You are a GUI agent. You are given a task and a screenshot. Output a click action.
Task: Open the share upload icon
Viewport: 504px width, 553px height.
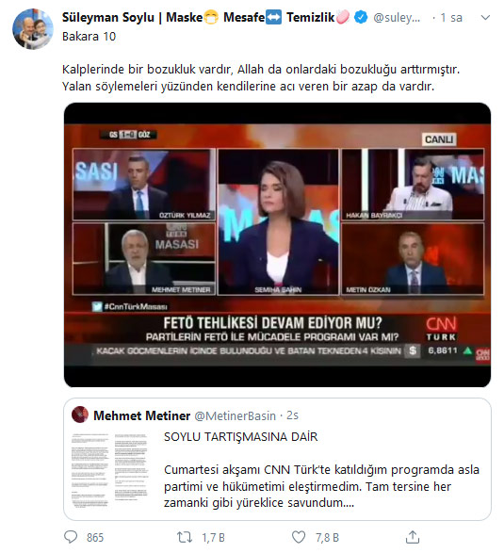tap(413, 537)
